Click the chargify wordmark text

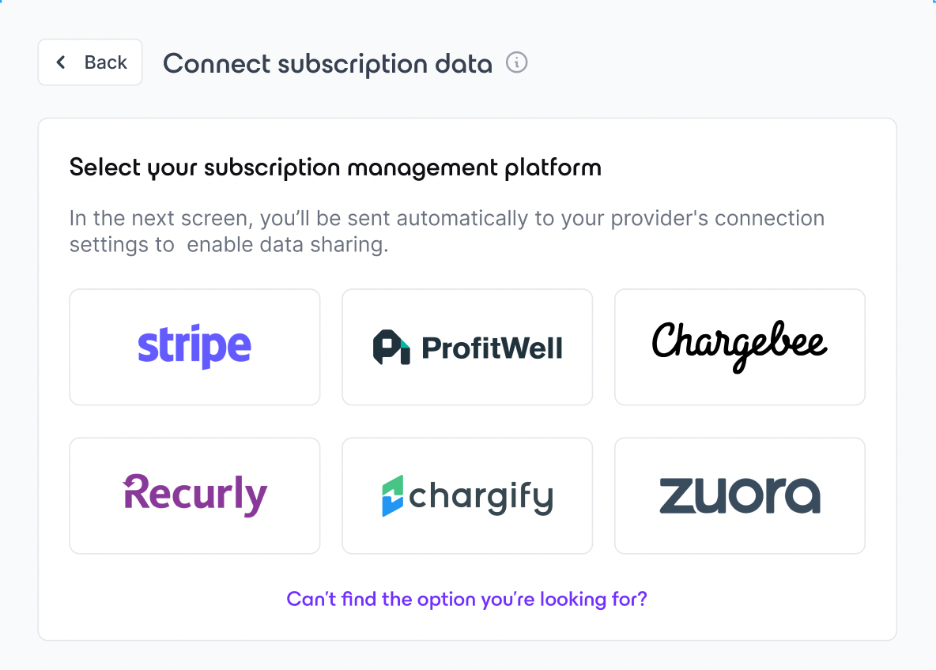tap(481, 497)
